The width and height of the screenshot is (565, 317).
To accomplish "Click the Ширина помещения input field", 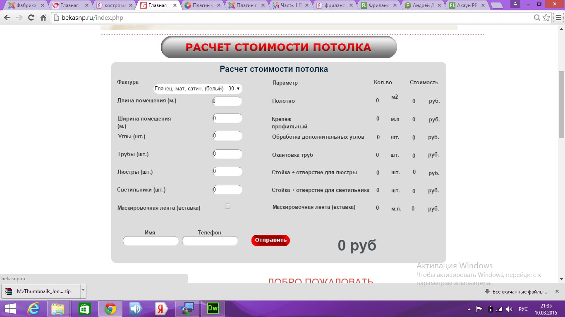I will click(227, 118).
